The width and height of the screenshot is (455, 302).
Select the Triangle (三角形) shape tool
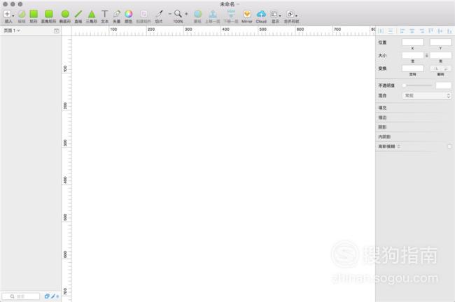(92, 14)
